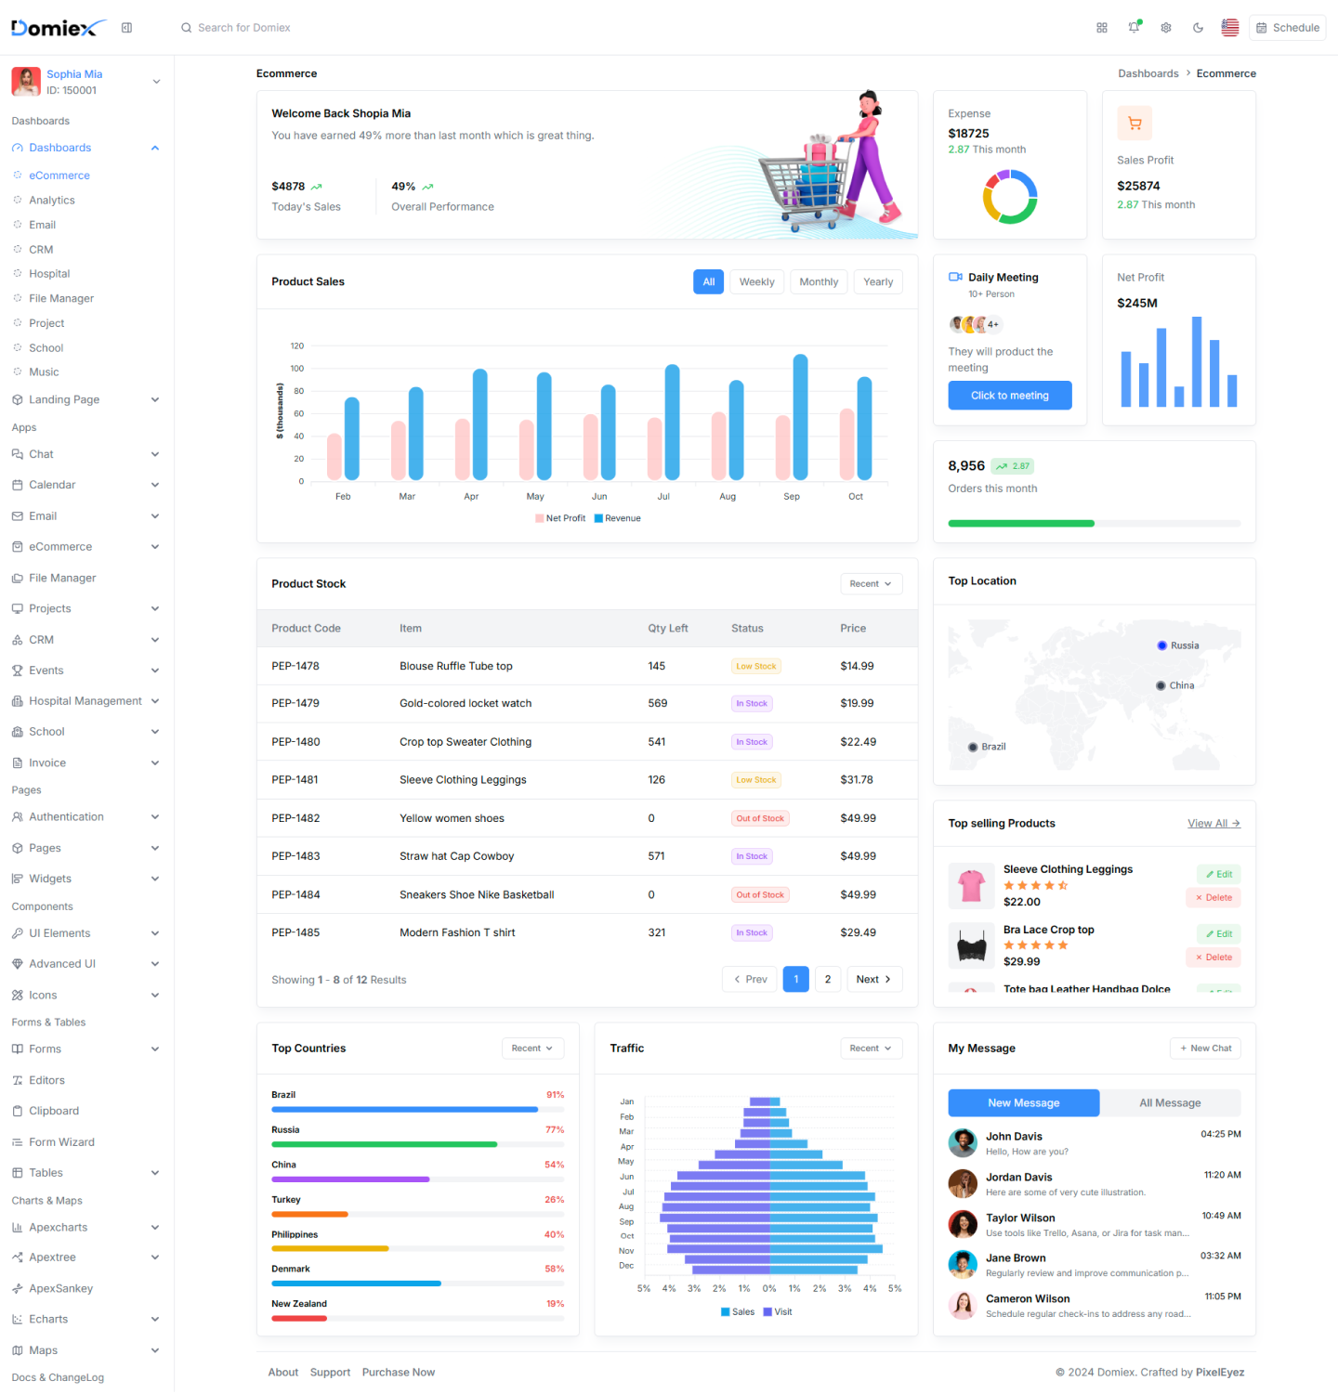This screenshot has height=1394, width=1338.
Task: Switch to All Message in My Message panel
Action: [x=1170, y=1102]
